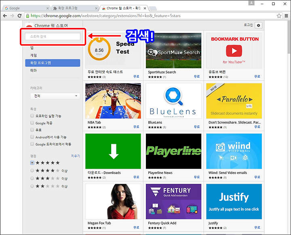Viewport: 291px width, 235px height.
Task: Click the 무료 button for NBA Tab
Action: [x=136, y=127]
